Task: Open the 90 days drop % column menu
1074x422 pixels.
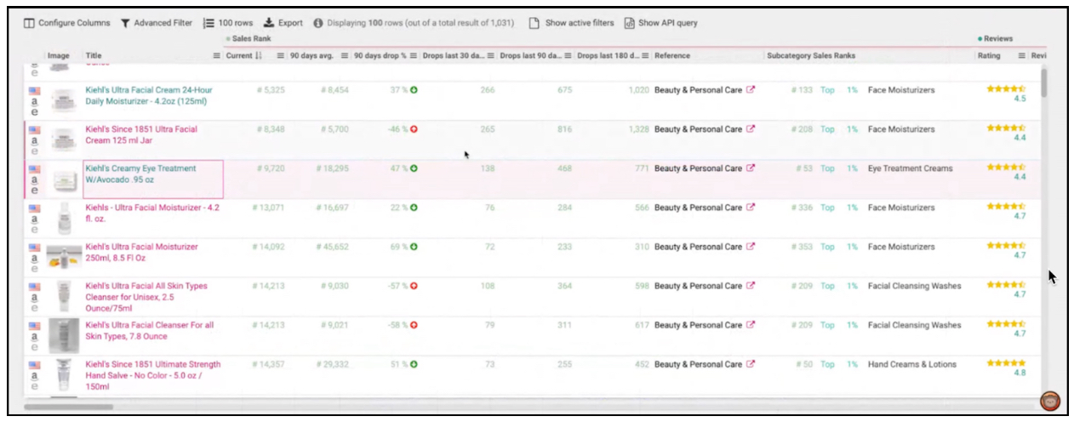Action: (414, 56)
